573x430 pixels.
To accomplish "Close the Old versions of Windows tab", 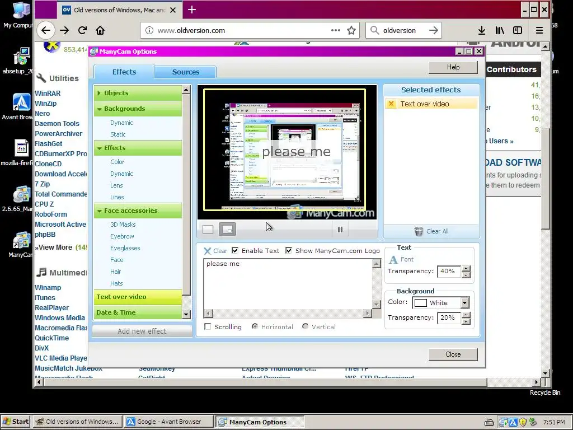I will 173,10.
